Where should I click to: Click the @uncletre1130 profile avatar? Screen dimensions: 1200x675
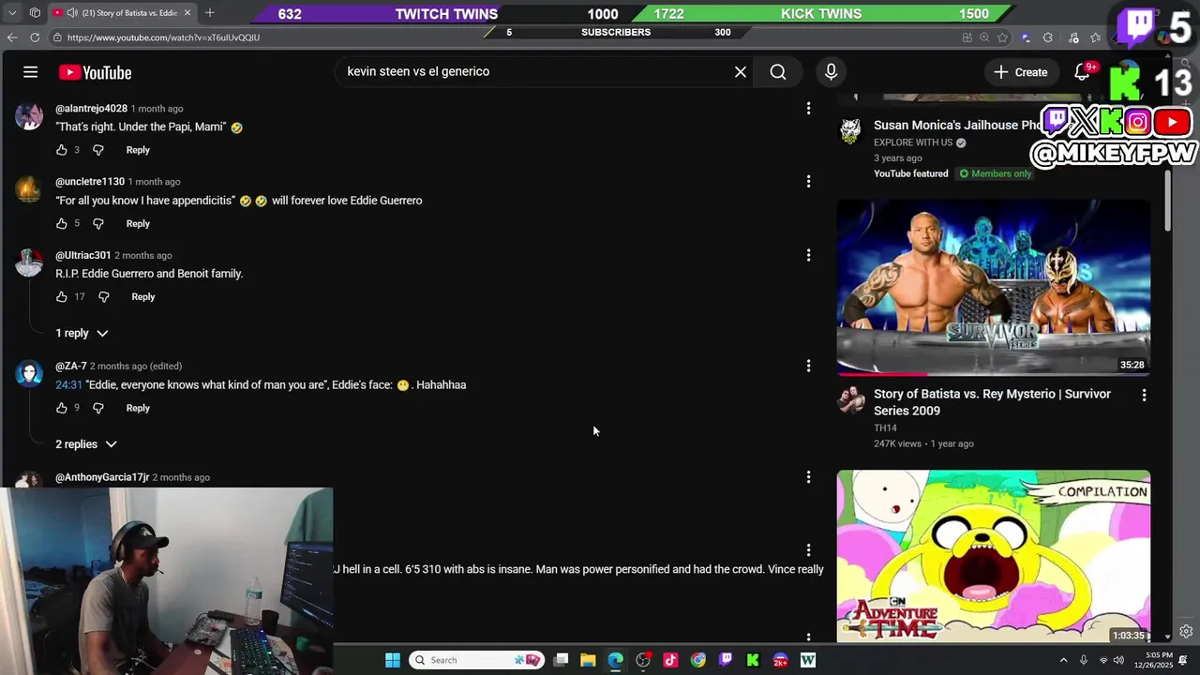[x=29, y=189]
